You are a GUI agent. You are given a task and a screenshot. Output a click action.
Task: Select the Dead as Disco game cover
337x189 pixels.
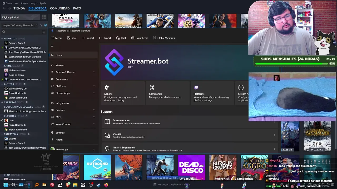click(x=191, y=167)
